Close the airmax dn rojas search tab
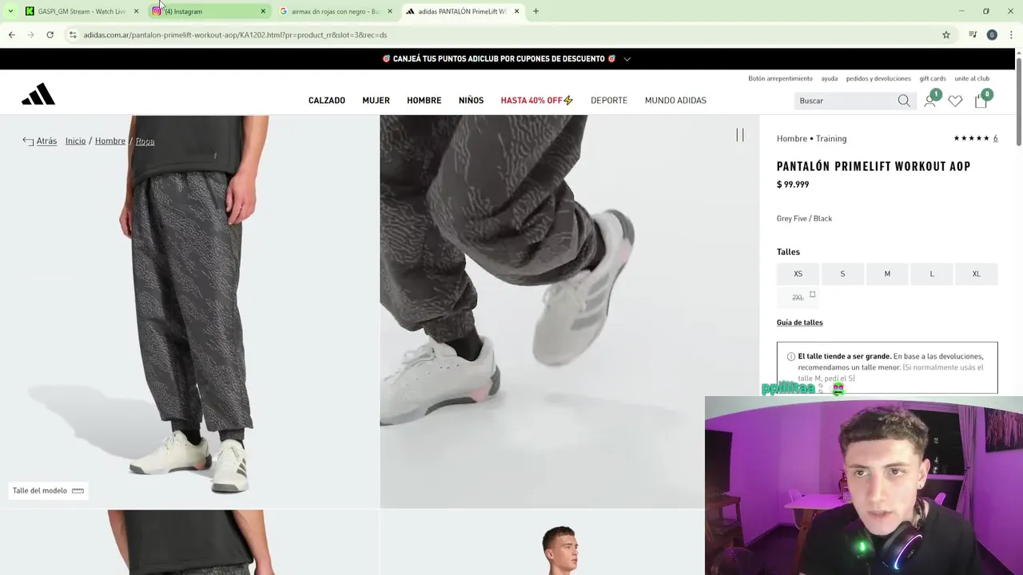This screenshot has height=575, width=1023. [x=390, y=11]
